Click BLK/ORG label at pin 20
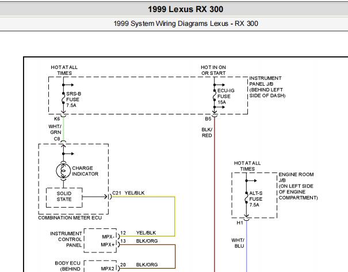Image resolution: width=348 pixels, height=272 pixels. pos(147,265)
